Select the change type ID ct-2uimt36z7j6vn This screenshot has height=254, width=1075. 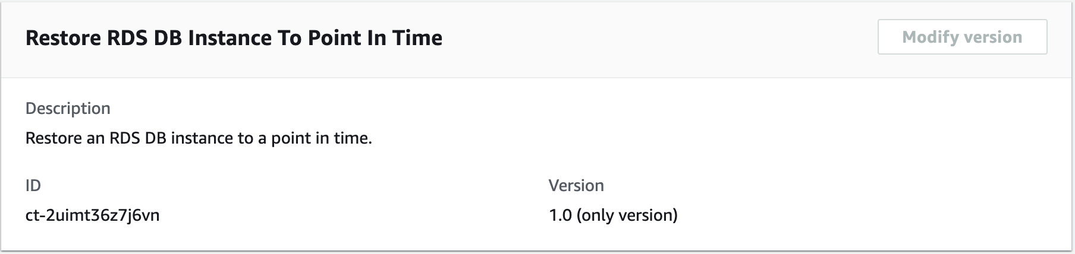point(92,215)
